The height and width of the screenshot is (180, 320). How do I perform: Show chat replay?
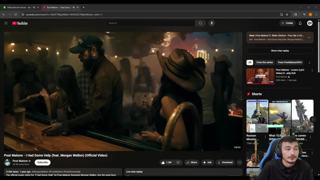pyautogui.click(x=280, y=51)
